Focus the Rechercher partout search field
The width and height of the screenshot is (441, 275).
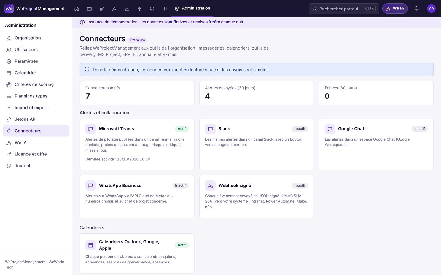[344, 9]
